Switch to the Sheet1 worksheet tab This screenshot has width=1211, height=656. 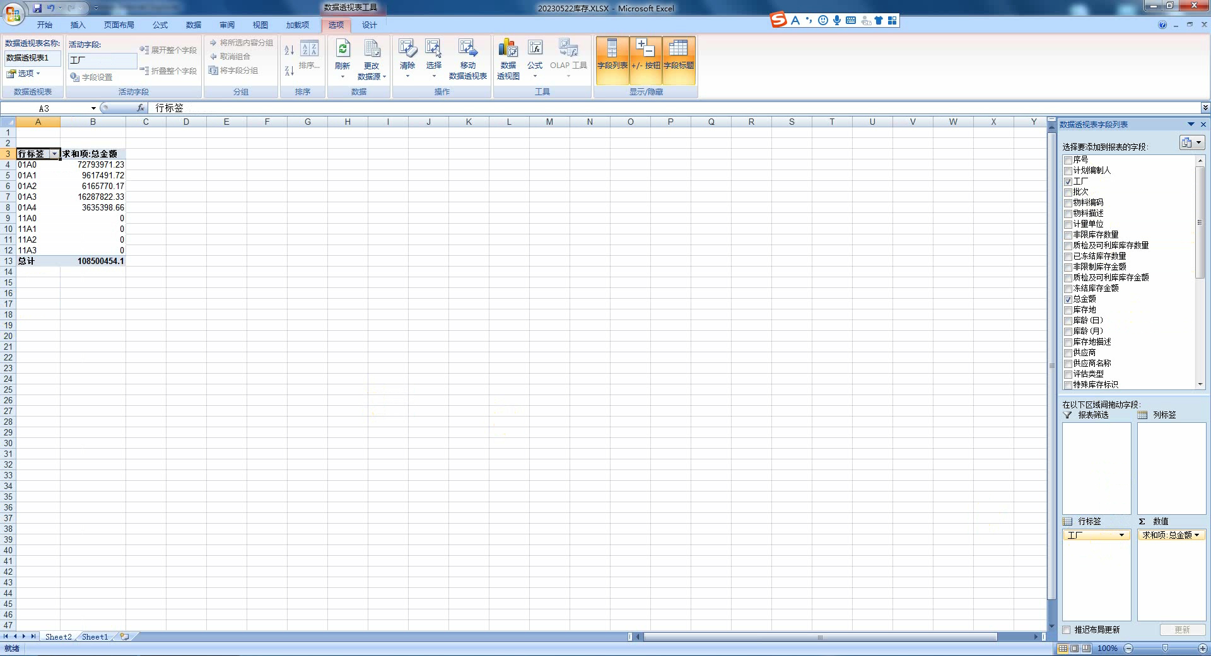(95, 637)
